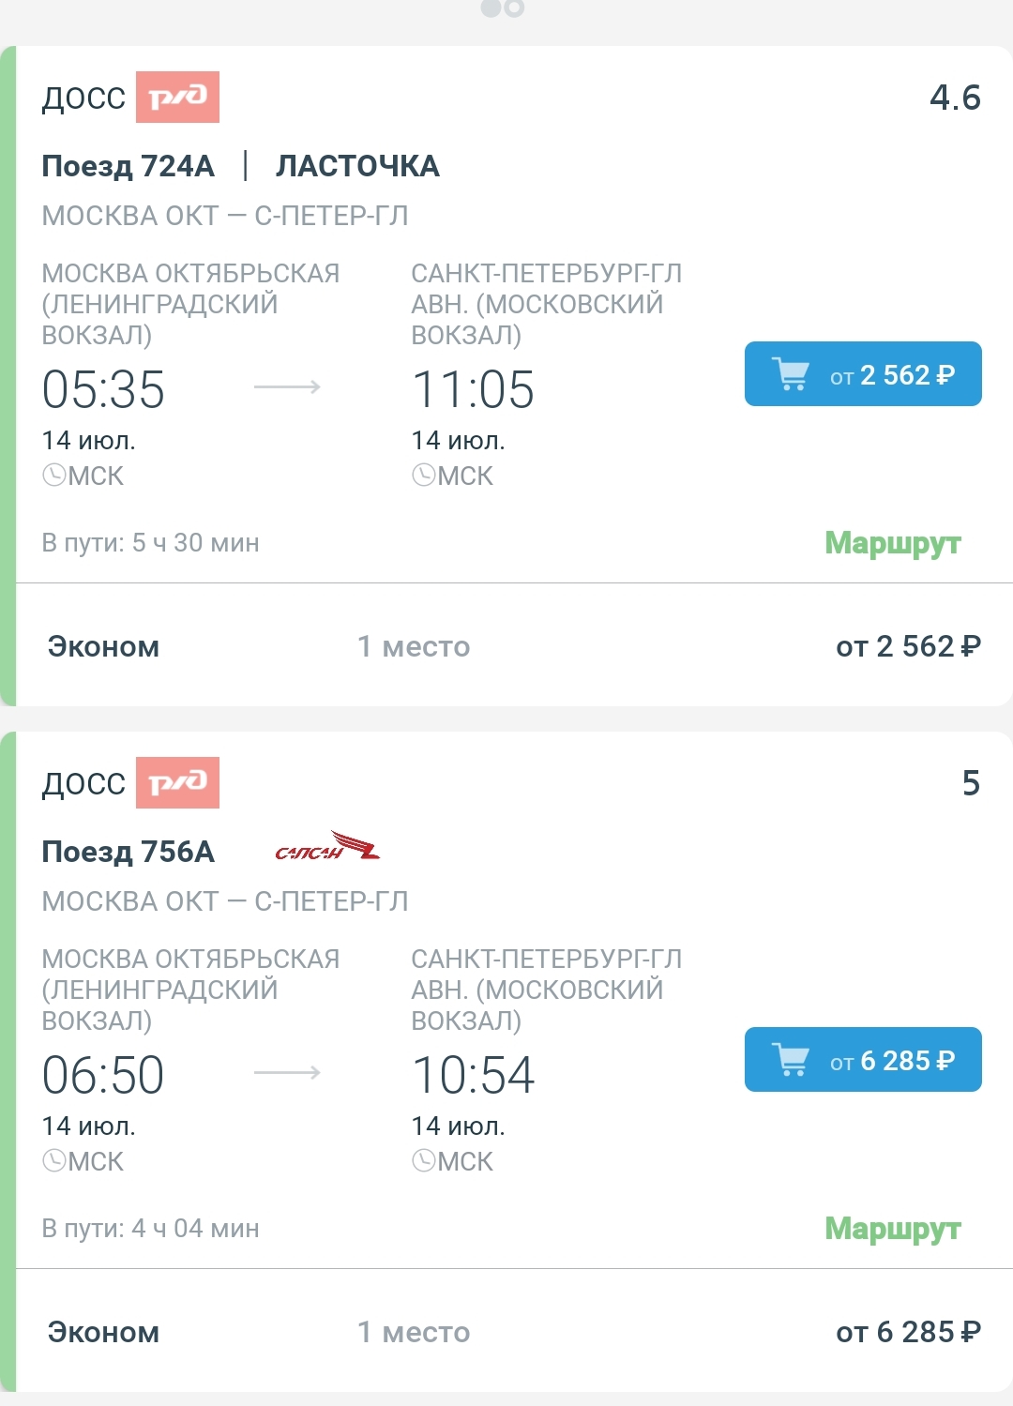Open Поезд 724A Ласточка title
Viewport: 1013px width, 1406px height.
240,166
